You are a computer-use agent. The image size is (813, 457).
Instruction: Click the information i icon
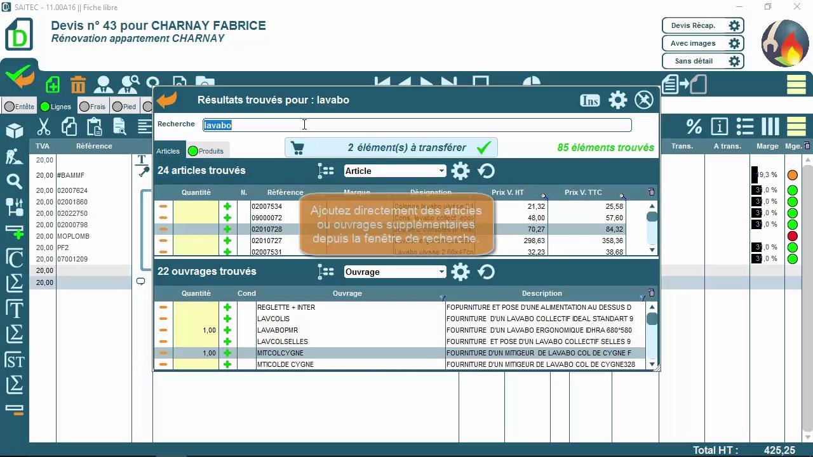pyautogui.click(x=720, y=126)
